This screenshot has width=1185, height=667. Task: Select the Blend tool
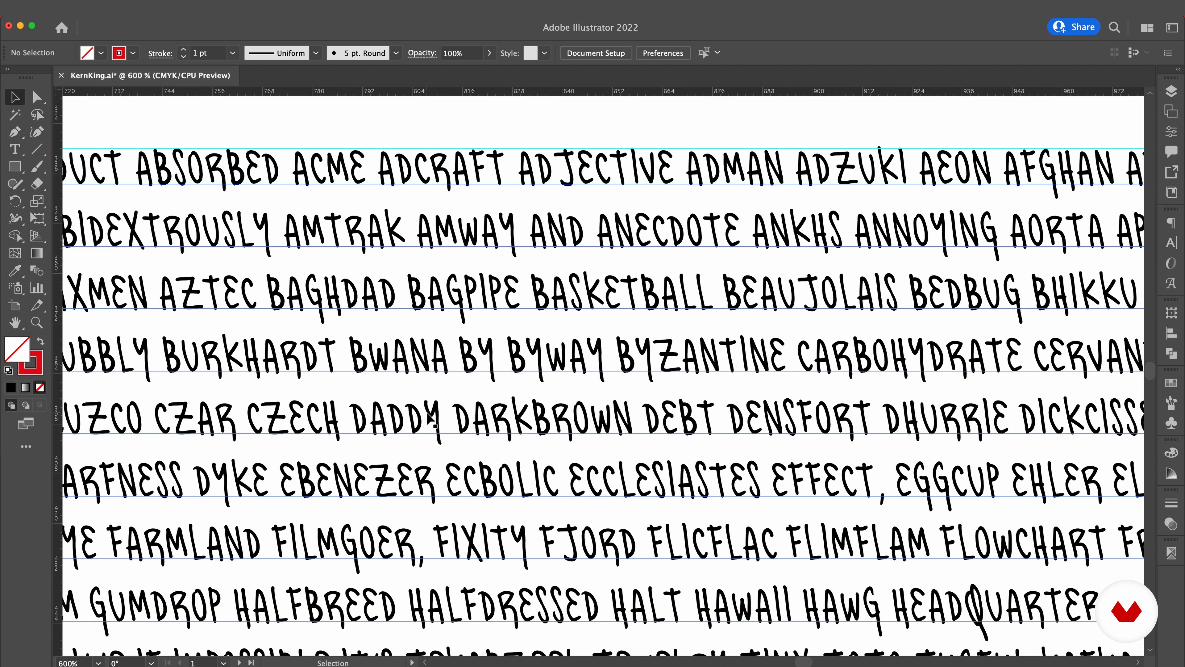tap(37, 271)
